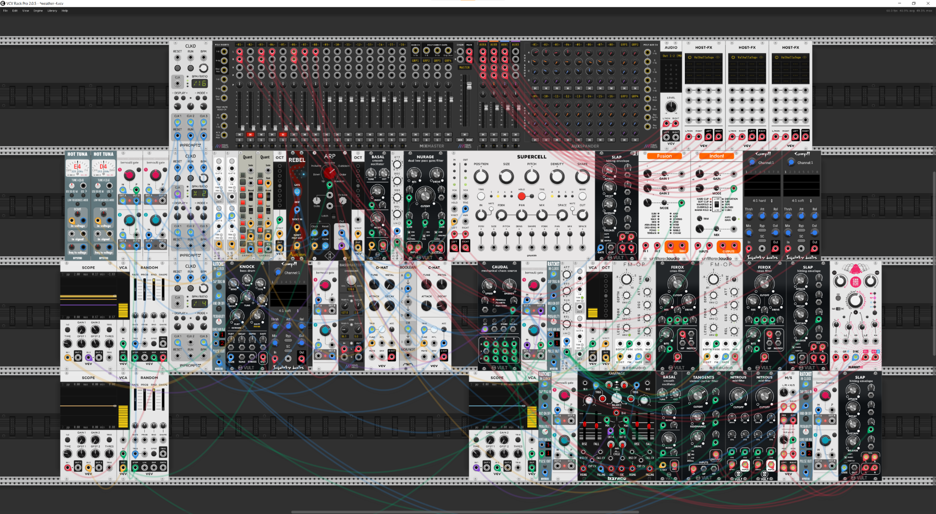Click the AUDIO module LEVEL knob
The height and width of the screenshot is (514, 936).
tap(671, 106)
